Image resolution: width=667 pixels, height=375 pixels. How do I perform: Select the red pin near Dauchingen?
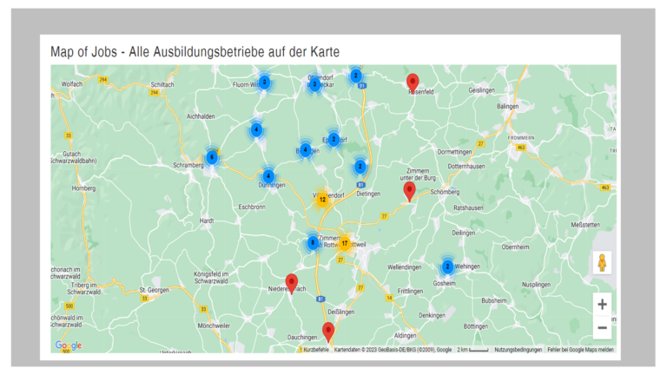point(328,332)
